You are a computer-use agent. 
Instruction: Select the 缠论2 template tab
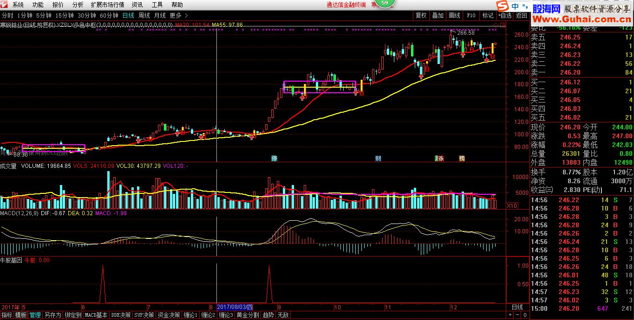pos(208,315)
